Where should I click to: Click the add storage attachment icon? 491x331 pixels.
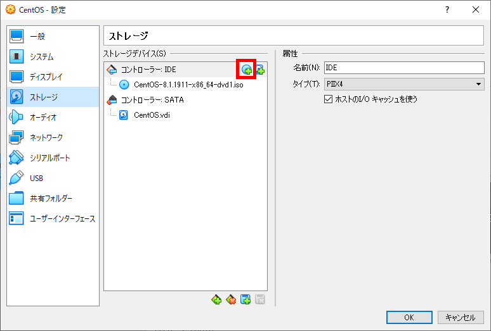pyautogui.click(x=245, y=300)
